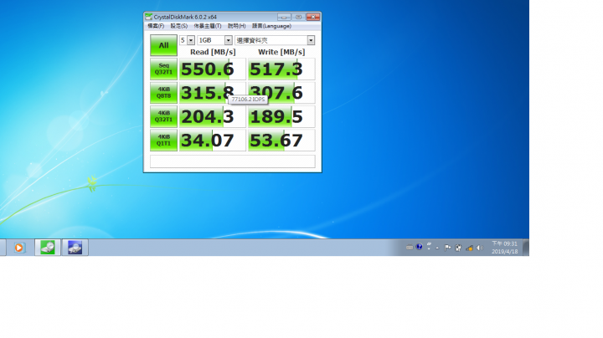
Task: Open the 佈景主題(T) Theme menu
Action: pos(208,26)
